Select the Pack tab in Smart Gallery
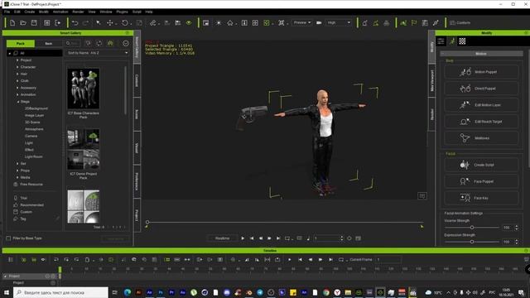This screenshot has width=530, height=298. (21, 43)
